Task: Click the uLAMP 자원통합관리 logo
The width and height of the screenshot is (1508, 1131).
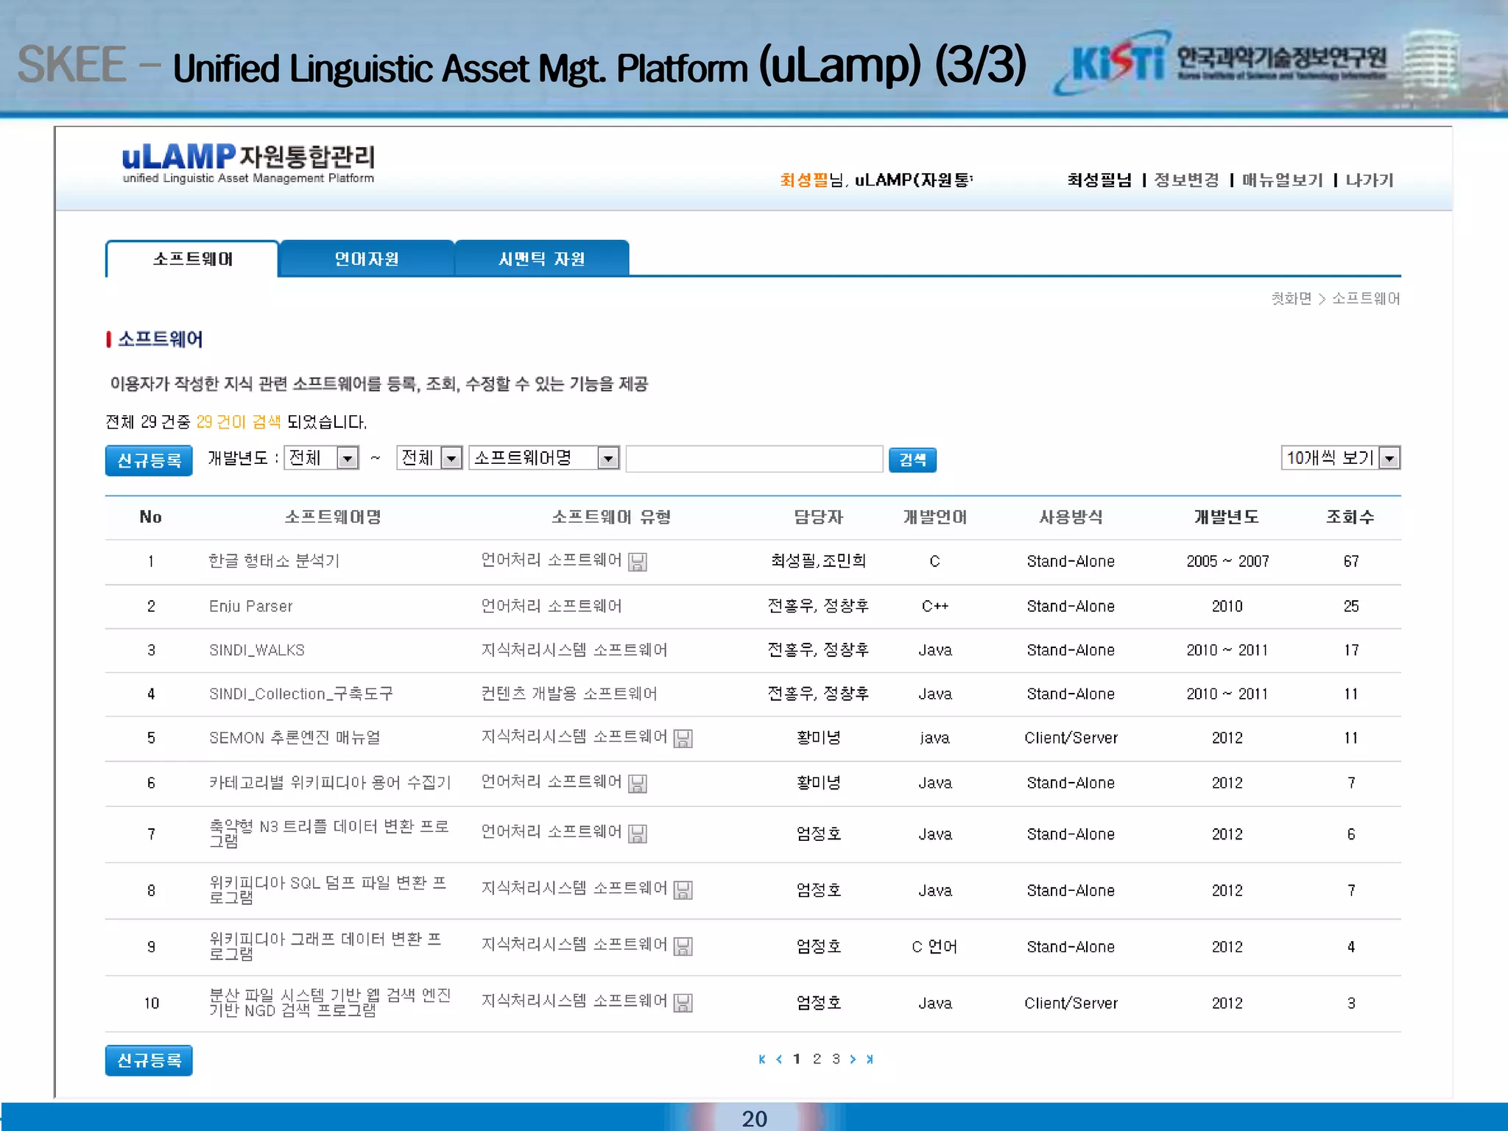Action: [x=249, y=163]
